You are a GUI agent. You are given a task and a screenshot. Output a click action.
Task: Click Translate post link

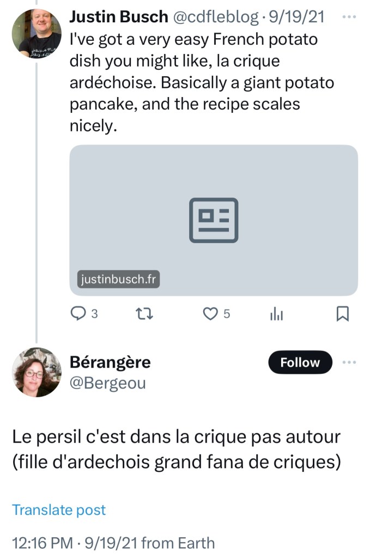[x=59, y=510]
